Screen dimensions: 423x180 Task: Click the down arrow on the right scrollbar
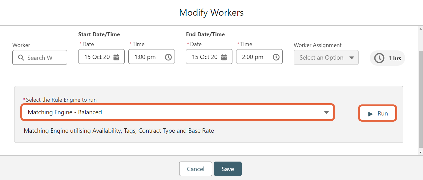pos(420,152)
